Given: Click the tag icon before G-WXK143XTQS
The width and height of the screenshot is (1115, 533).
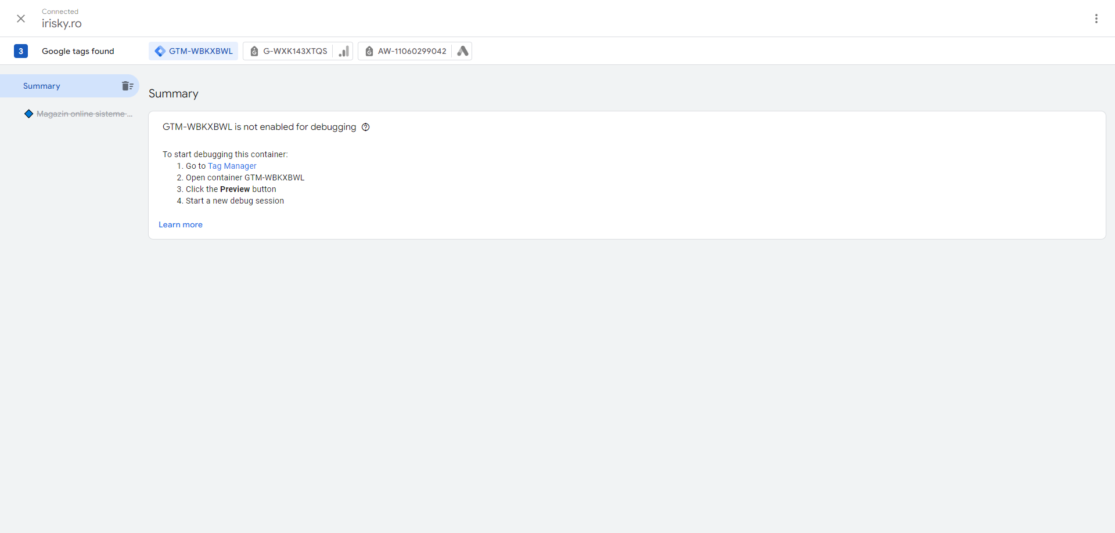Looking at the screenshot, I should pos(254,51).
